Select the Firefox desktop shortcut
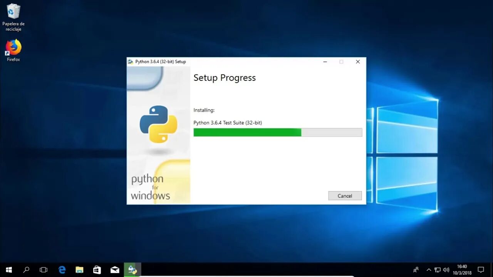Viewport: 493px width, 277px height. coord(13,50)
